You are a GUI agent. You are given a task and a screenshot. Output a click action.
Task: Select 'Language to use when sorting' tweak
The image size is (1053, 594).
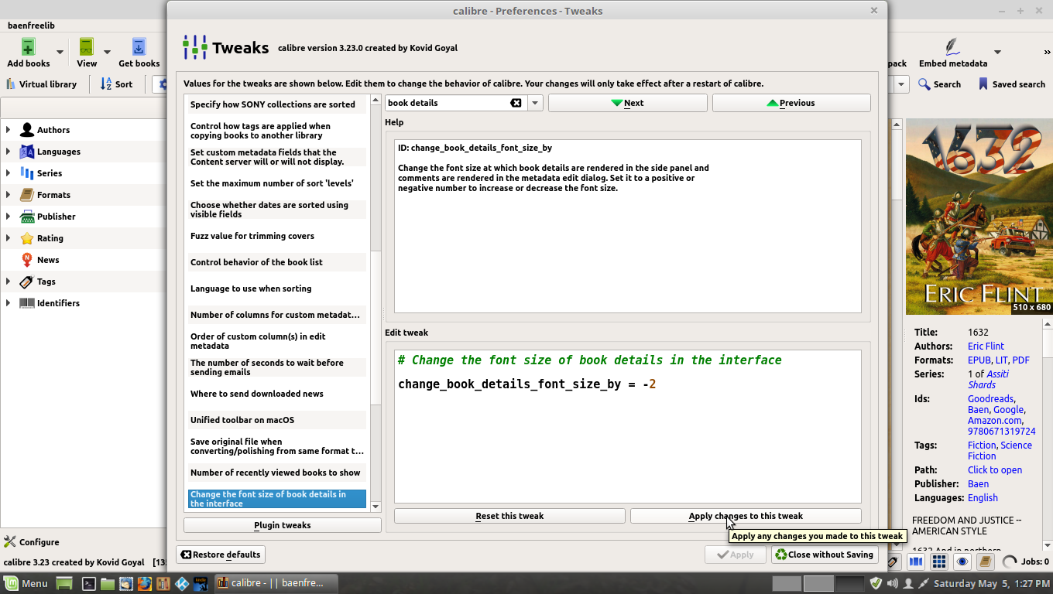(277, 288)
